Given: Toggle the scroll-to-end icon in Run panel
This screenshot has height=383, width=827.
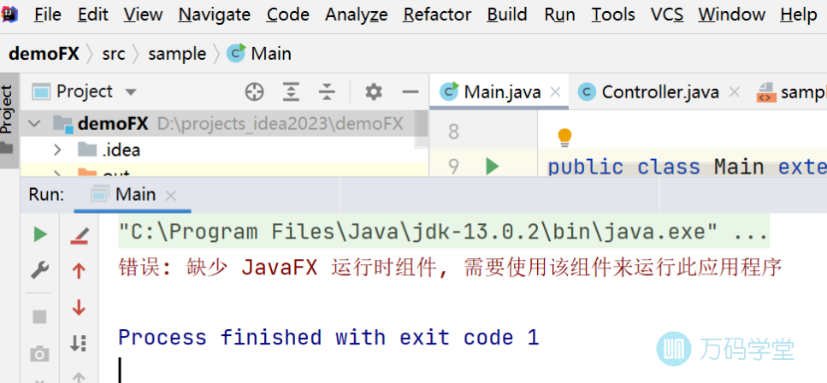Looking at the screenshot, I should pyautogui.click(x=79, y=343).
